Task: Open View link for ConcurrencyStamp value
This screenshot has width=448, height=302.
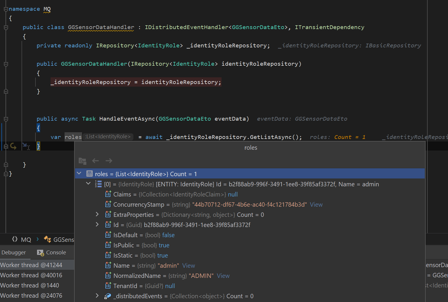Action: click(316, 205)
